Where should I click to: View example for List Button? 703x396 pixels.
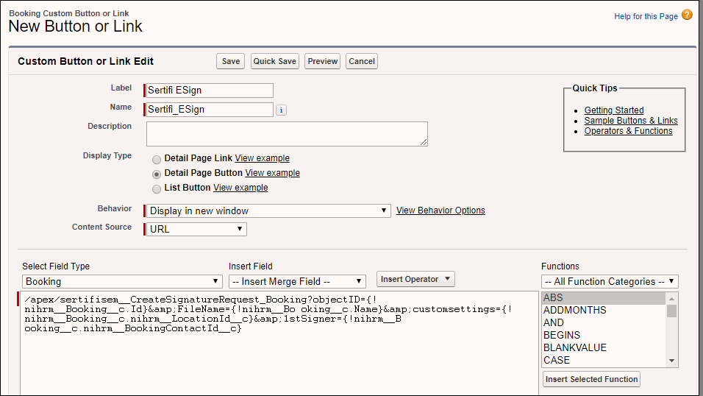point(240,188)
